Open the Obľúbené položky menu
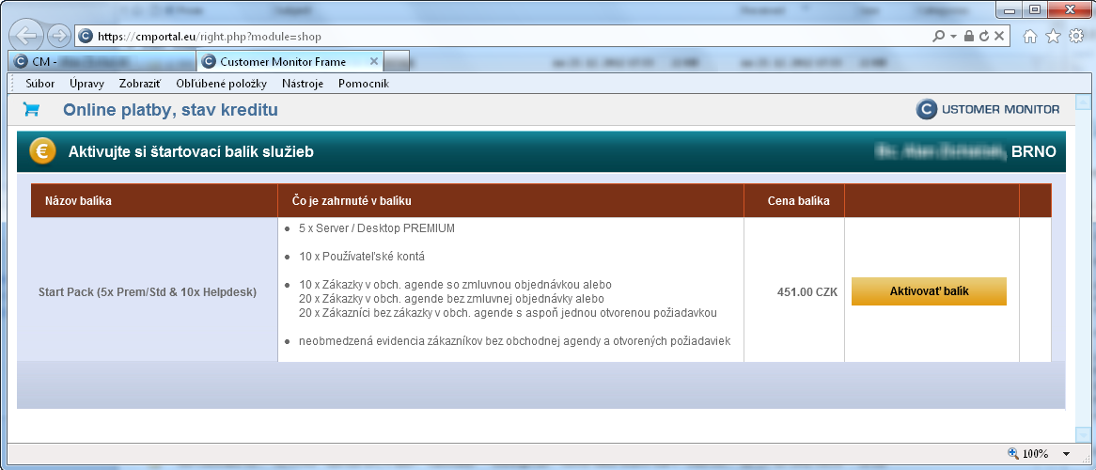Image resolution: width=1096 pixels, height=470 pixels. (222, 84)
